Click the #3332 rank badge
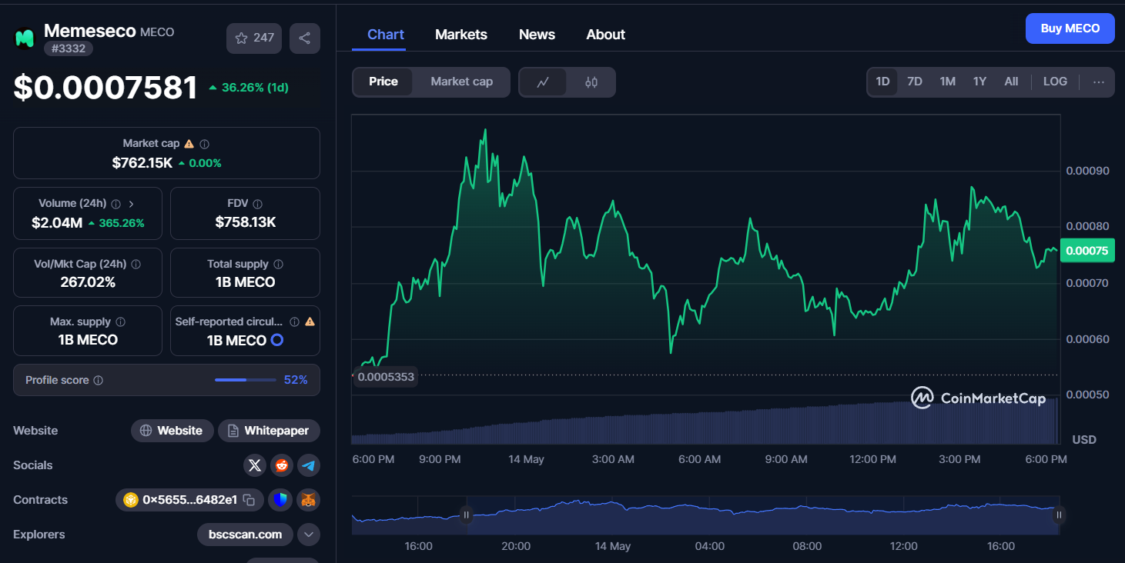The height and width of the screenshot is (563, 1125). (x=69, y=48)
